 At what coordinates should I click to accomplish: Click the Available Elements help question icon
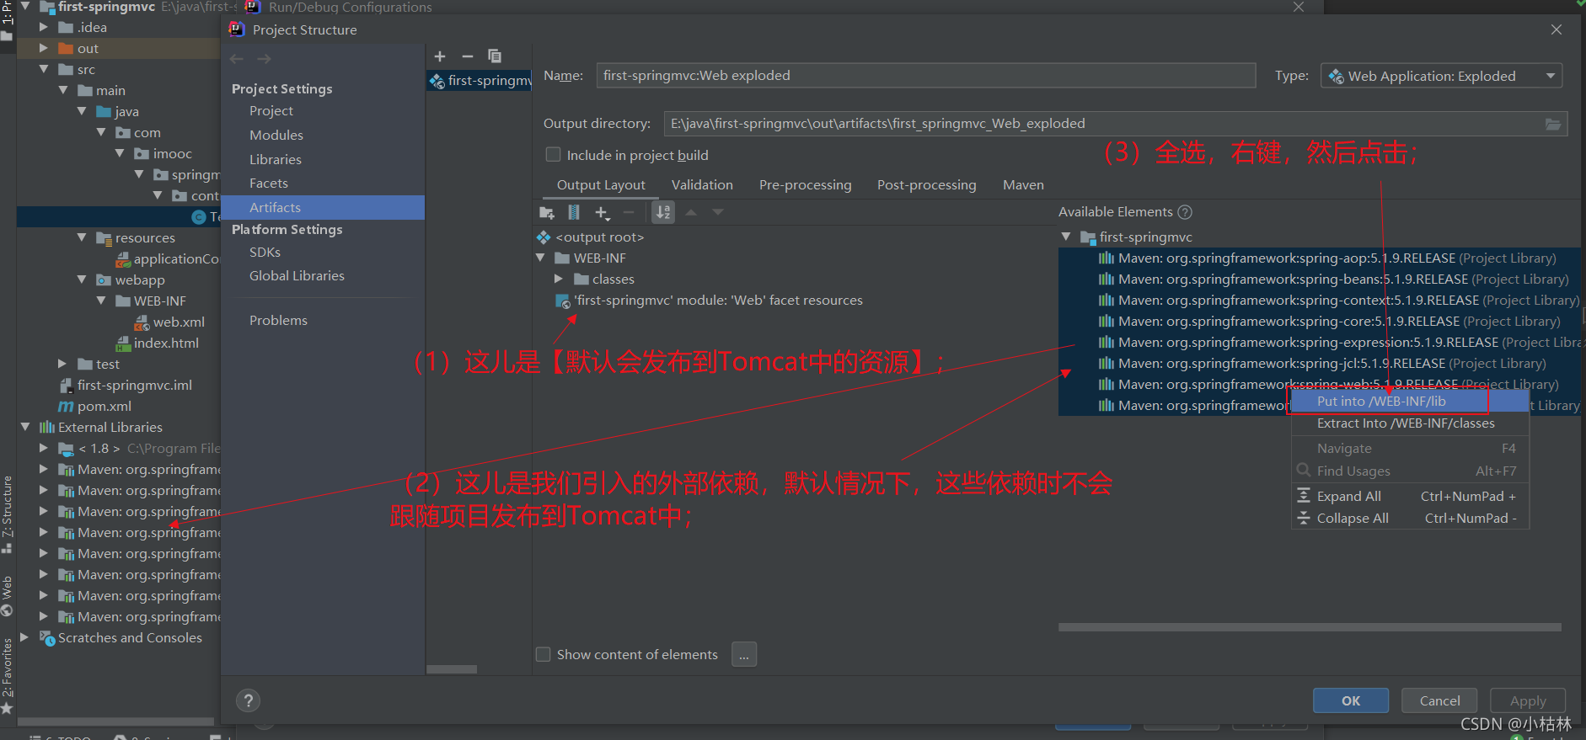[1185, 212]
